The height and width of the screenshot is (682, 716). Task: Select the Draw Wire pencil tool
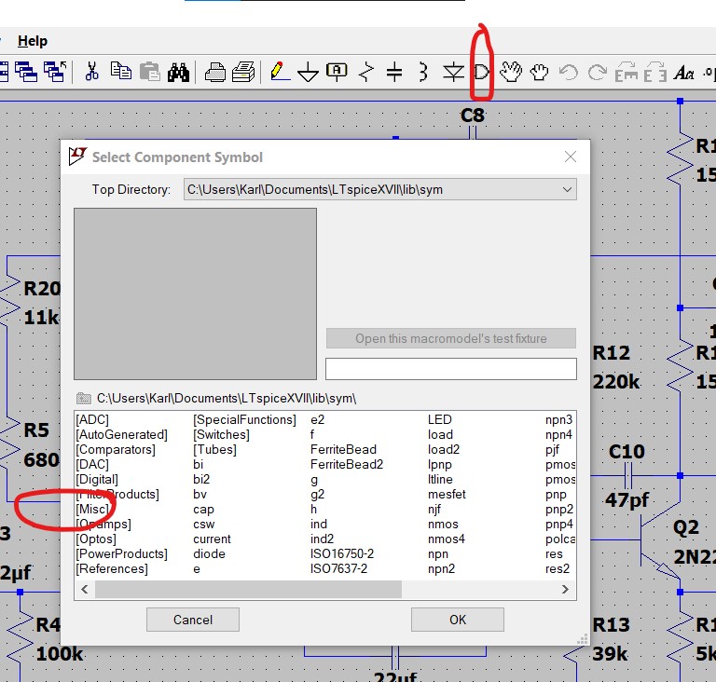(x=280, y=72)
